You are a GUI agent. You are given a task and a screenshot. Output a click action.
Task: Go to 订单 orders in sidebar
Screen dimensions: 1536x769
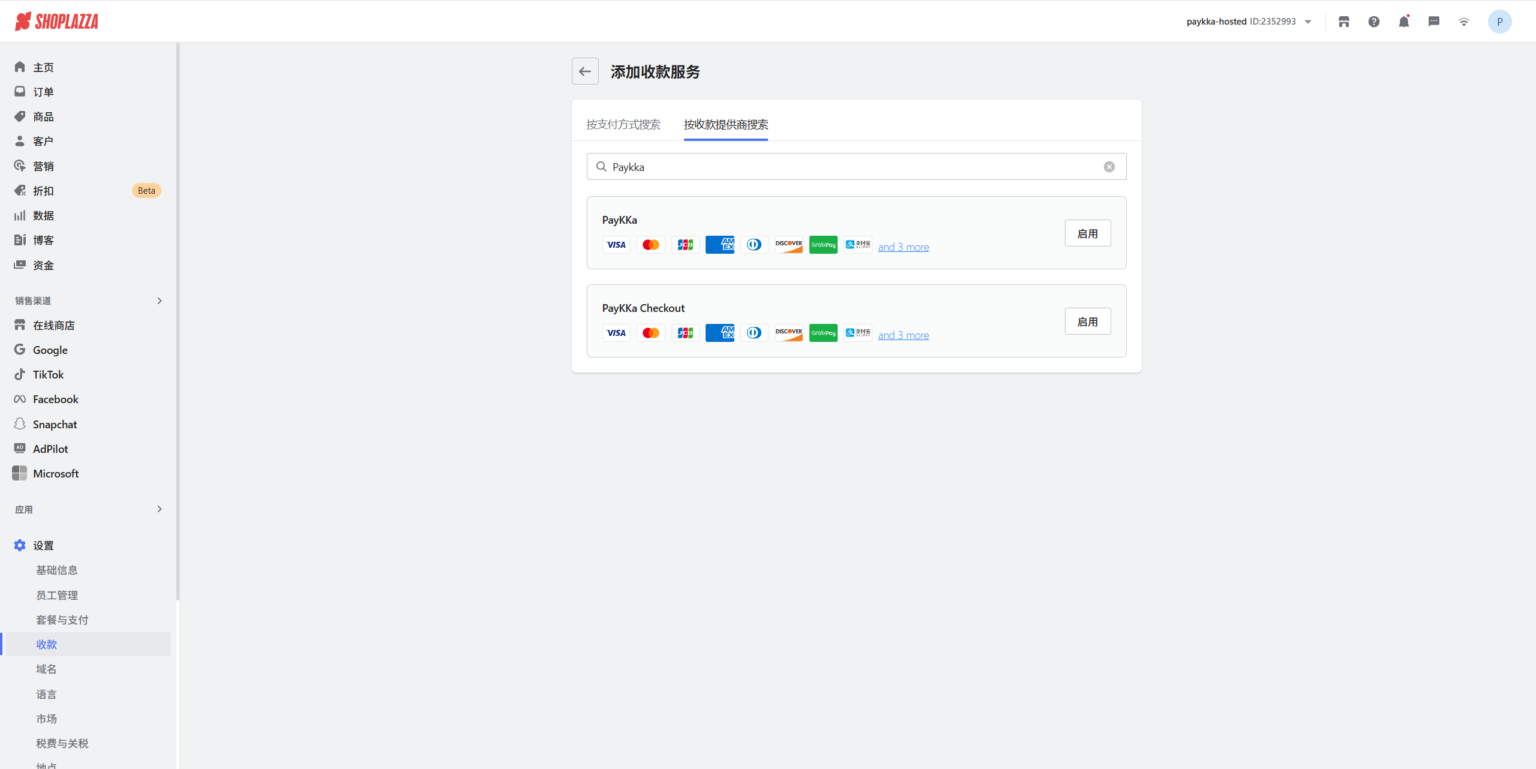[43, 92]
